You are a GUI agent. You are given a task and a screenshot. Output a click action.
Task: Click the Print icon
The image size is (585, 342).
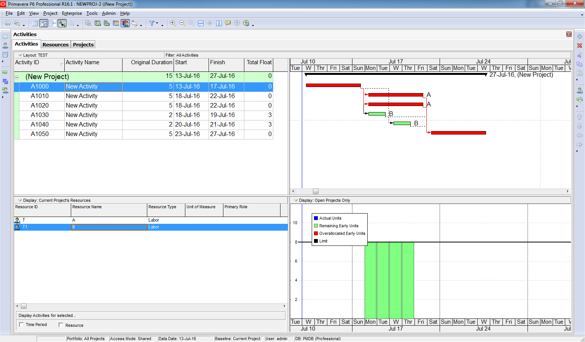click(8, 23)
